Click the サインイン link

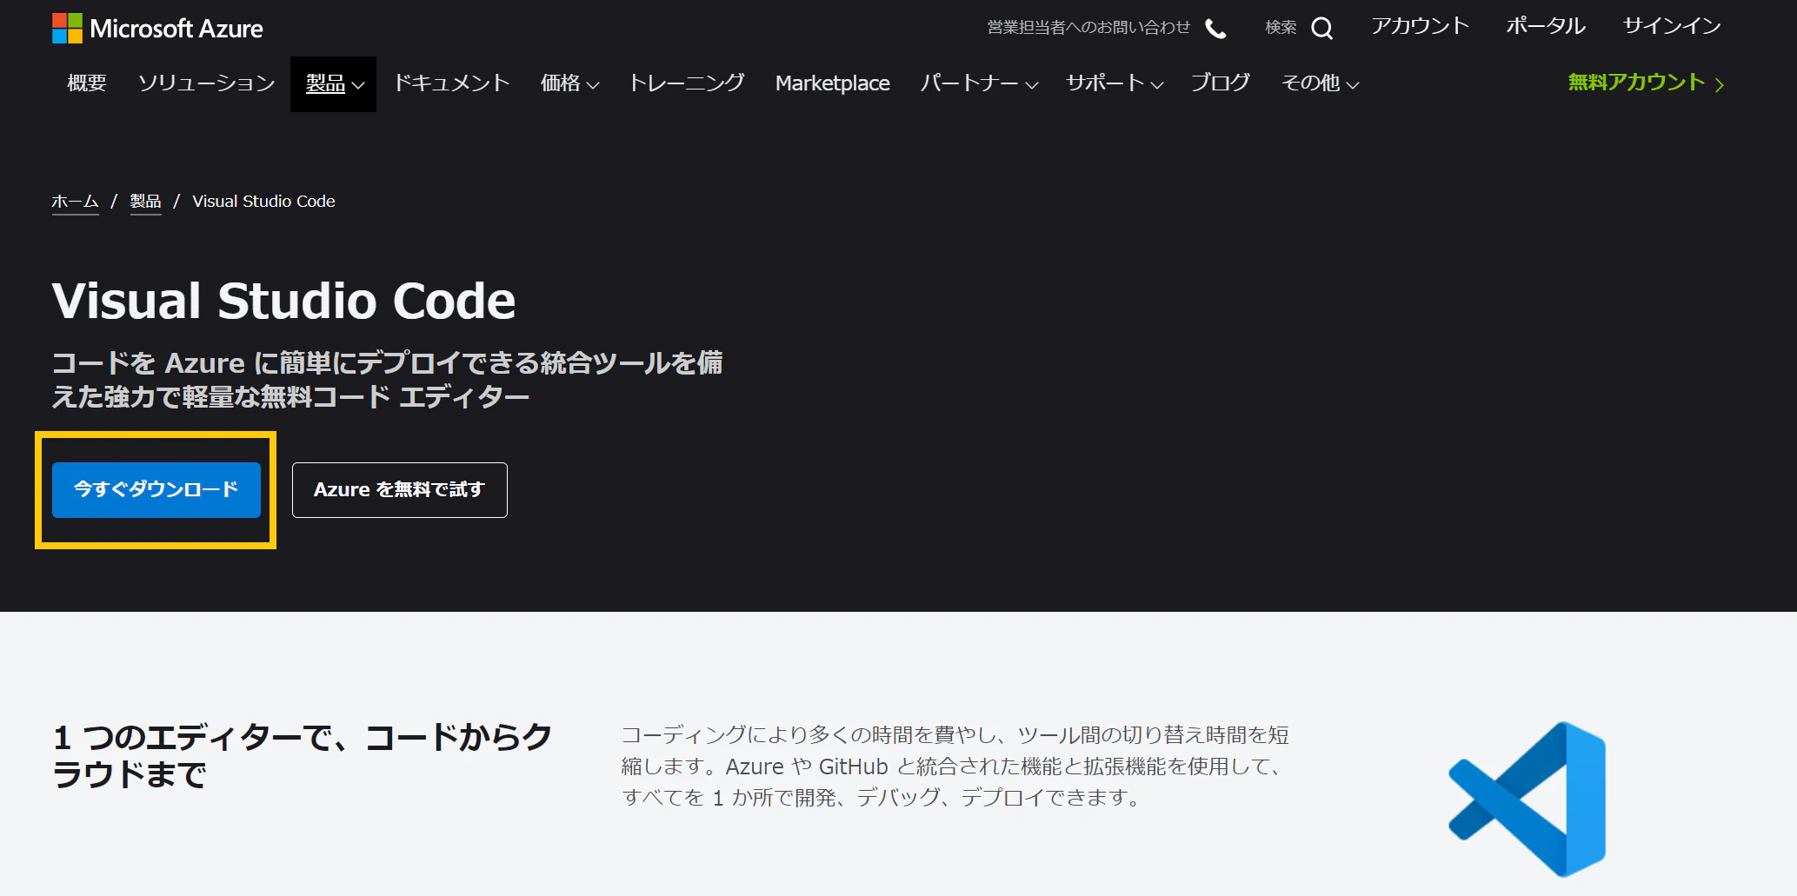tap(1672, 26)
